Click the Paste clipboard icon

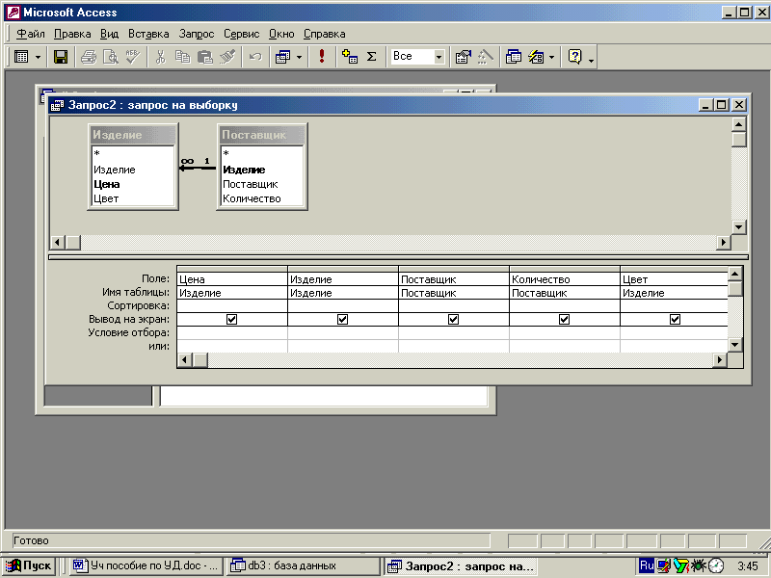pyautogui.click(x=204, y=57)
